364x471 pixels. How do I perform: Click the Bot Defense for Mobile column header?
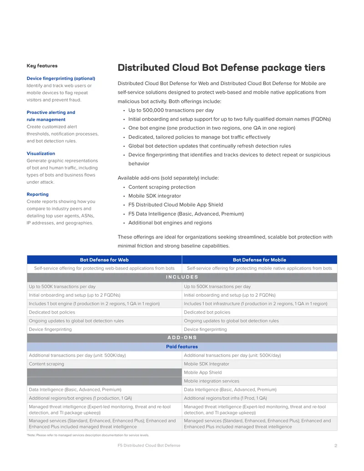(x=259, y=260)
